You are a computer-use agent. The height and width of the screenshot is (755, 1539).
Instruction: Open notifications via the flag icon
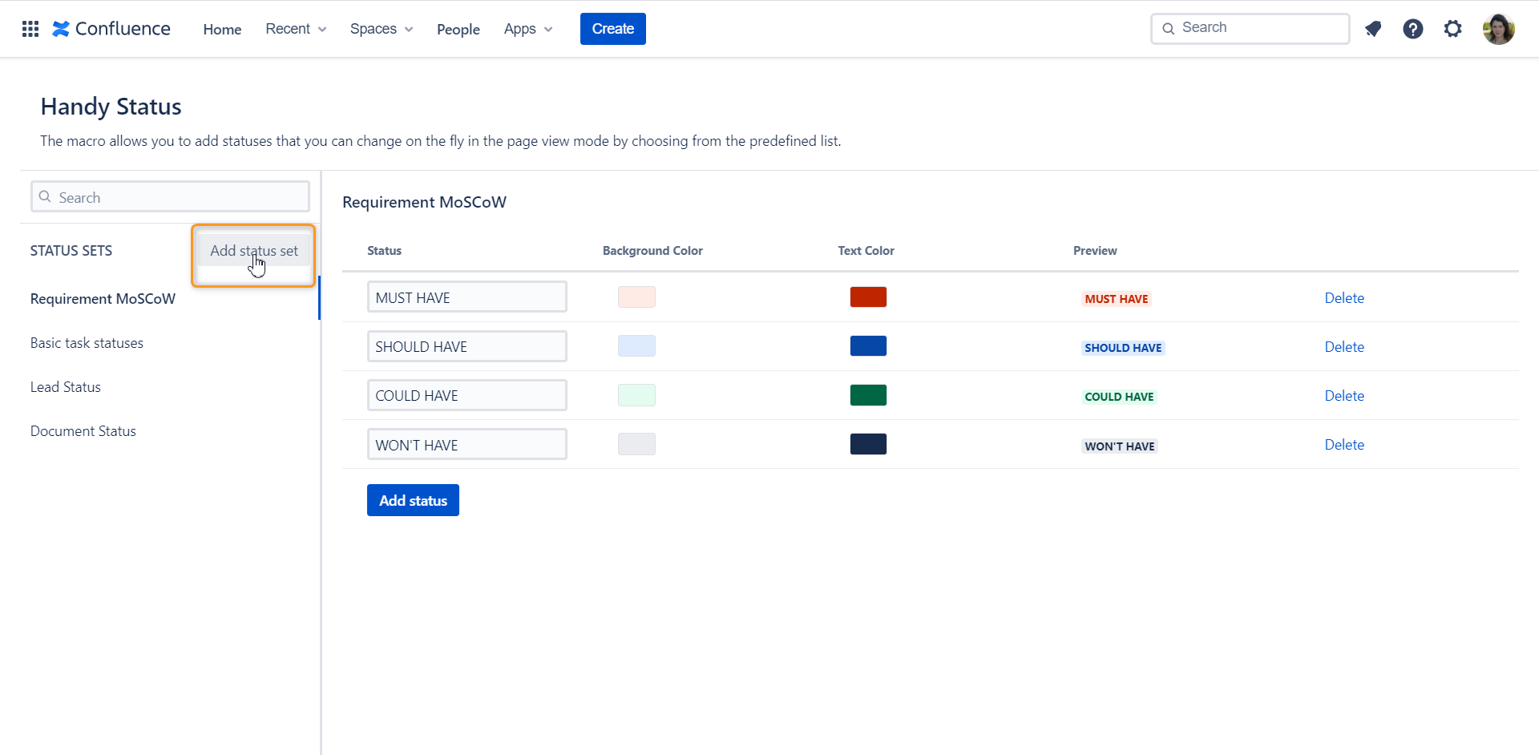click(x=1373, y=28)
